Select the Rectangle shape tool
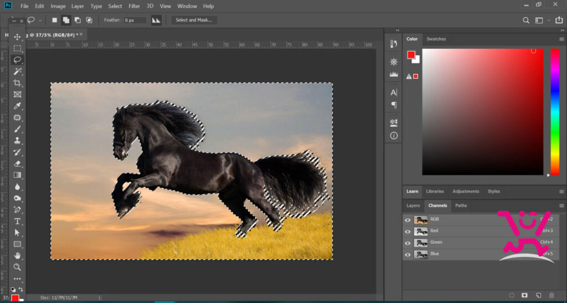Viewport: 567px width, 303px height. [17, 244]
